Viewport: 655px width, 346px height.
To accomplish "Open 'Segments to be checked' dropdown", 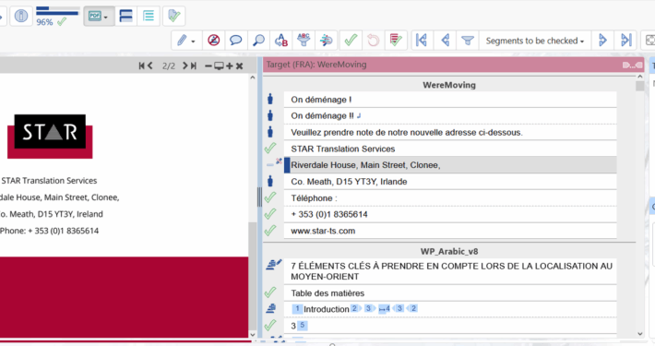I will (x=535, y=41).
